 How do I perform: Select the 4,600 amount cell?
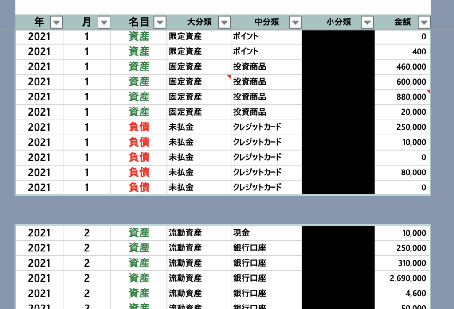pos(402,293)
